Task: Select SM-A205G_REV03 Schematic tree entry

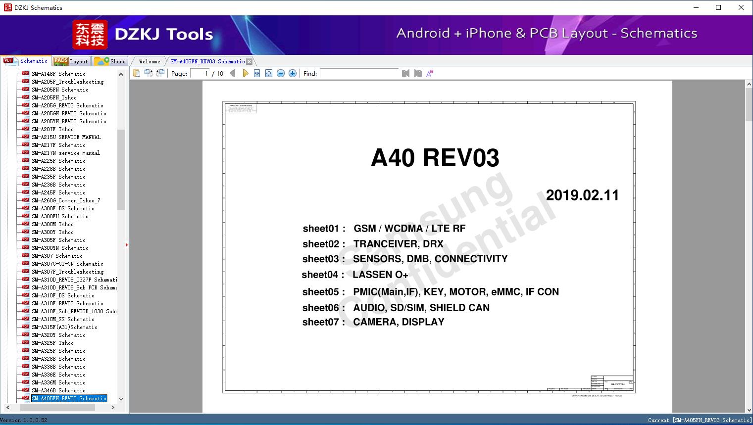Action: click(68, 105)
